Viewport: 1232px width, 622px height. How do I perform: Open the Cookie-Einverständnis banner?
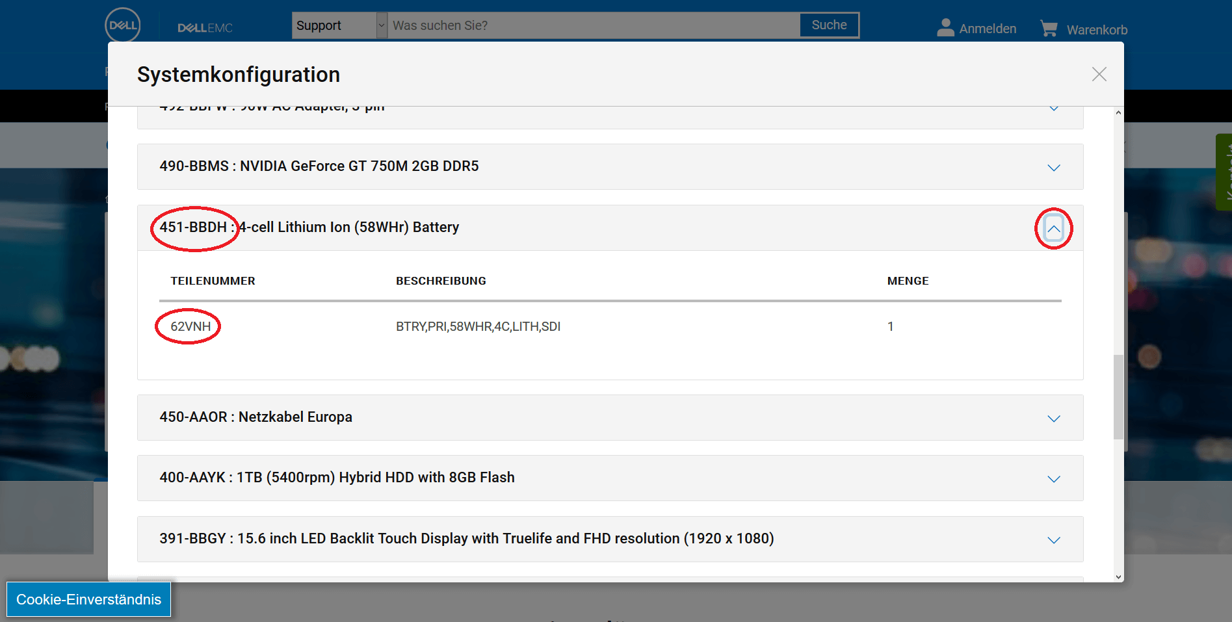88,599
